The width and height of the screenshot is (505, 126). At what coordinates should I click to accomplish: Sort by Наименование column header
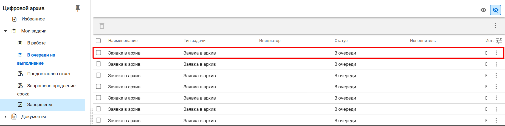pyautogui.click(x=123, y=41)
